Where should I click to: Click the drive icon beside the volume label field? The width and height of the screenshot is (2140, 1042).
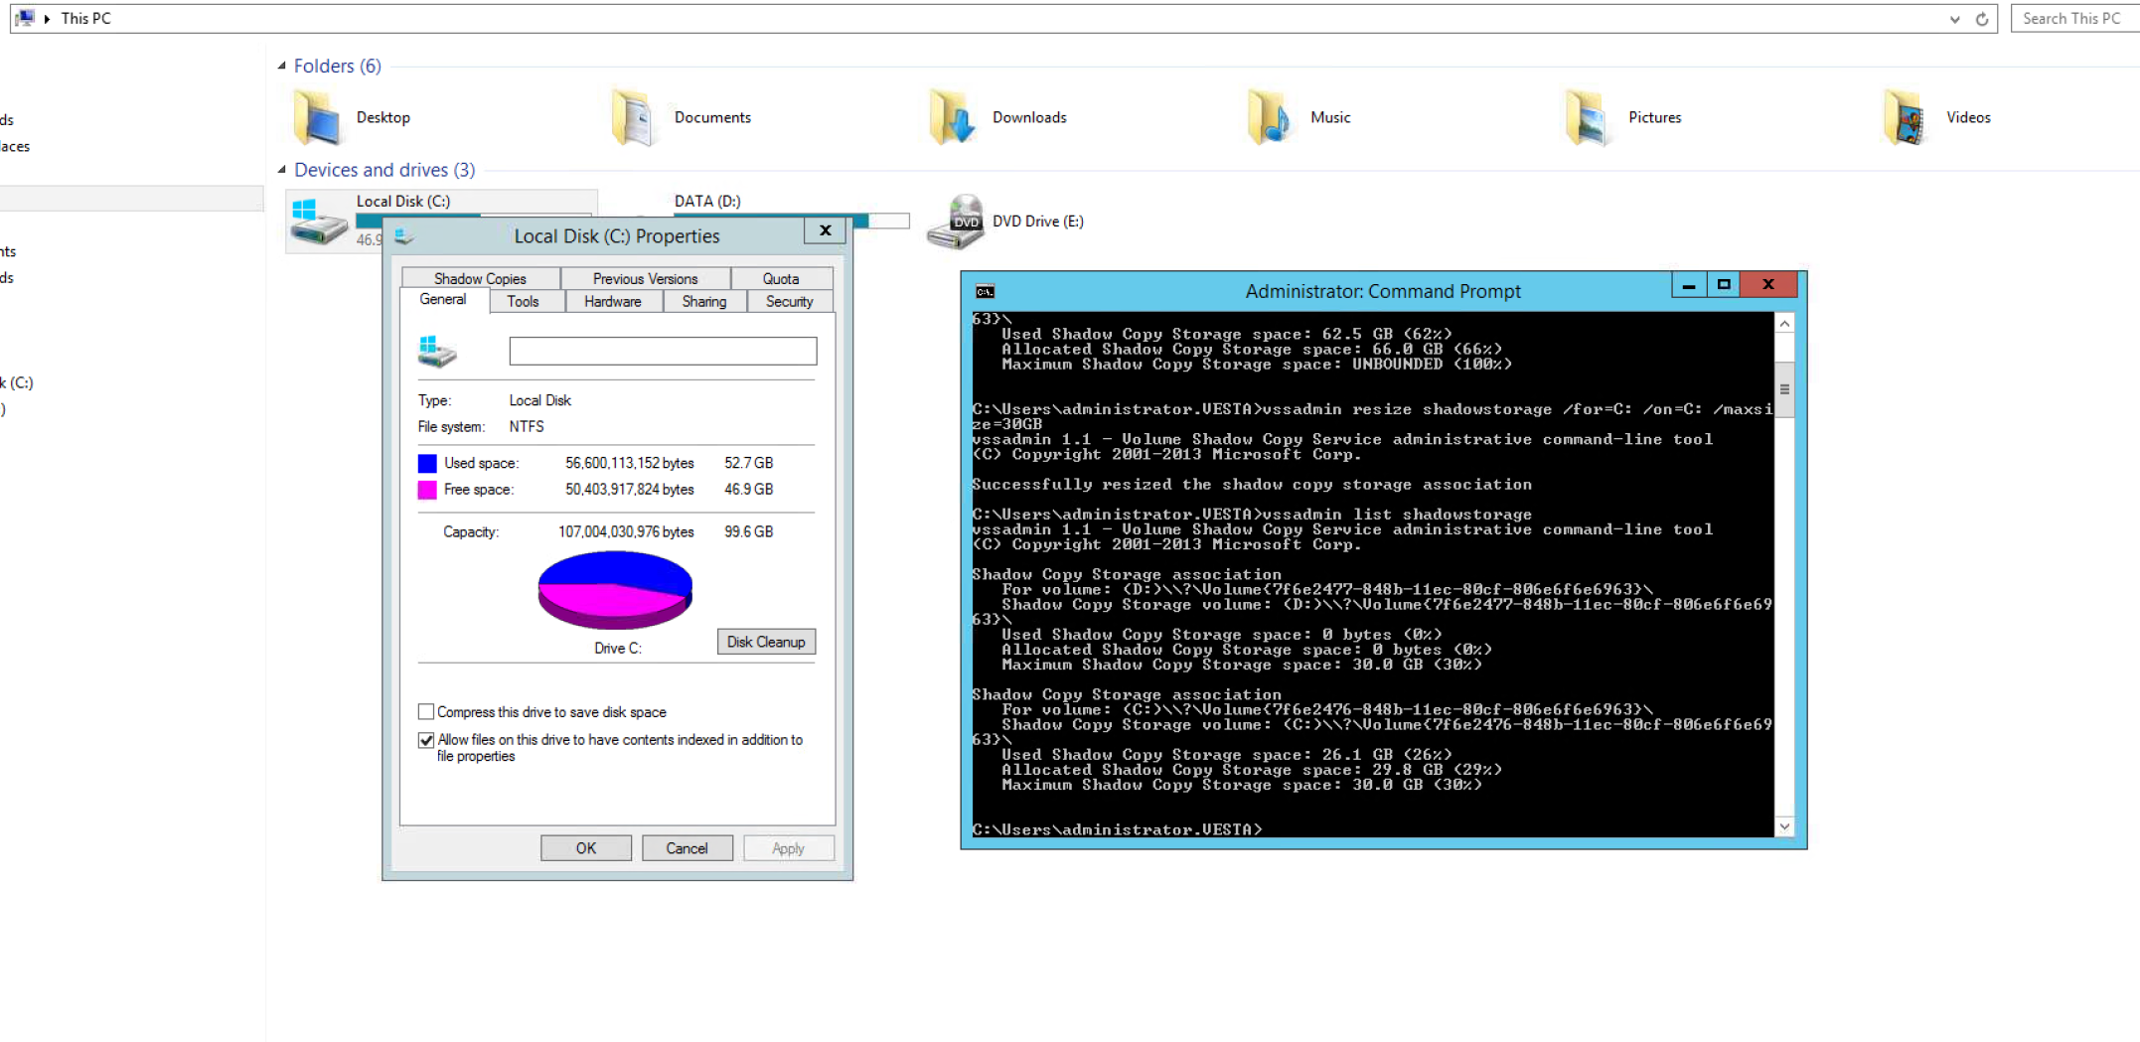(437, 351)
